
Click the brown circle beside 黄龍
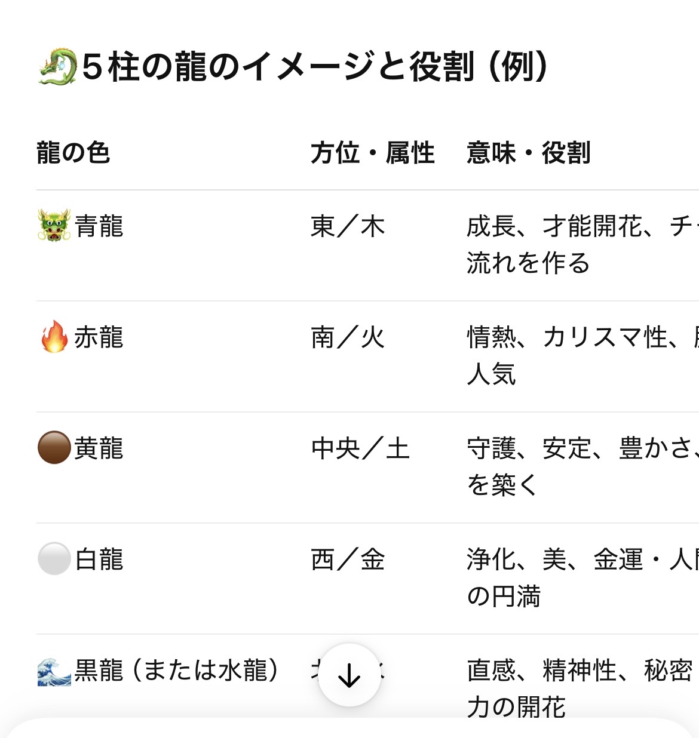point(54,448)
